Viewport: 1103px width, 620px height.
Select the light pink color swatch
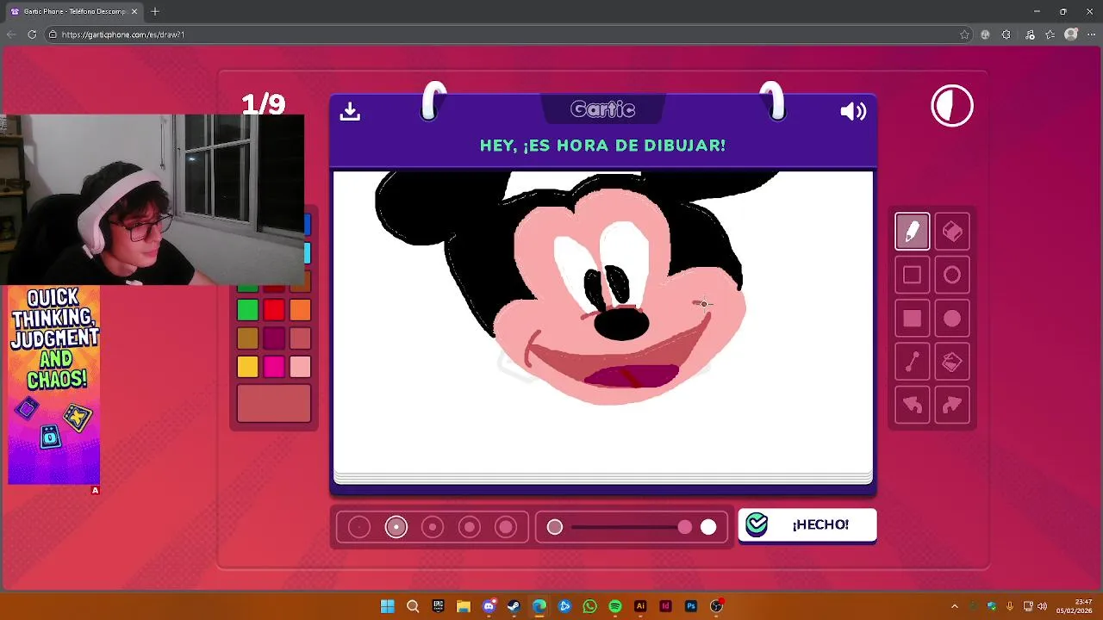(300, 368)
